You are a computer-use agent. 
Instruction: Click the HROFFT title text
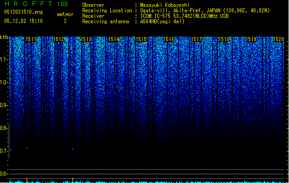[x=29, y=4]
